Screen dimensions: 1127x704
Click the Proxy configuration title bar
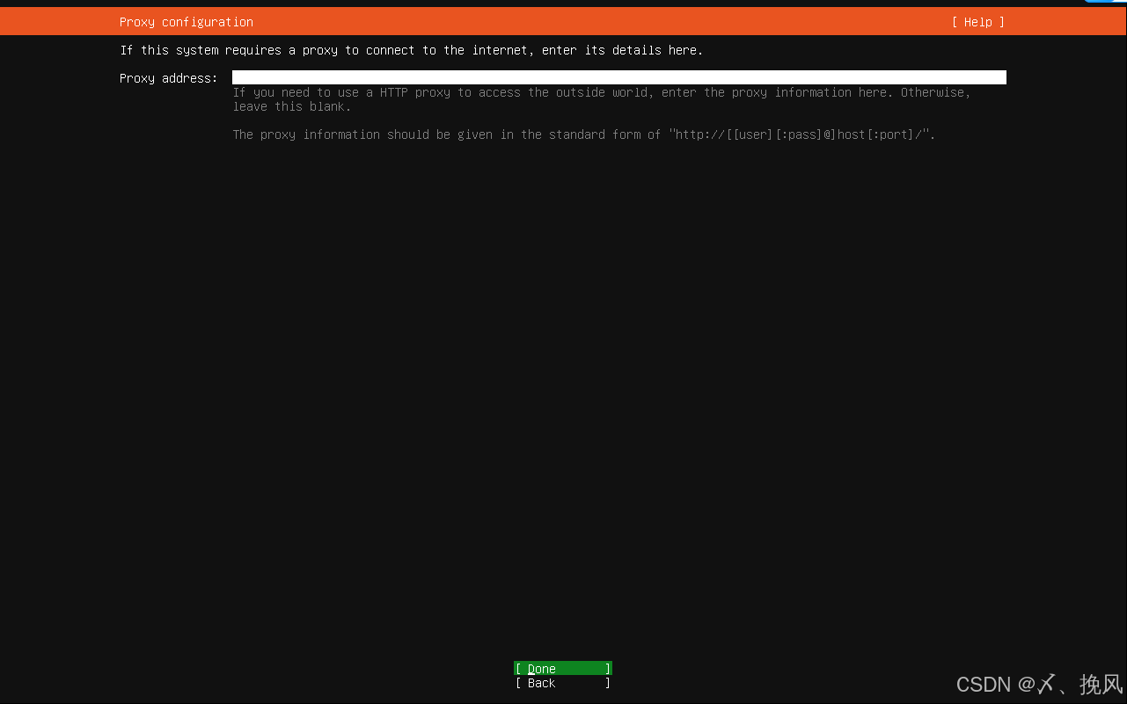186,21
